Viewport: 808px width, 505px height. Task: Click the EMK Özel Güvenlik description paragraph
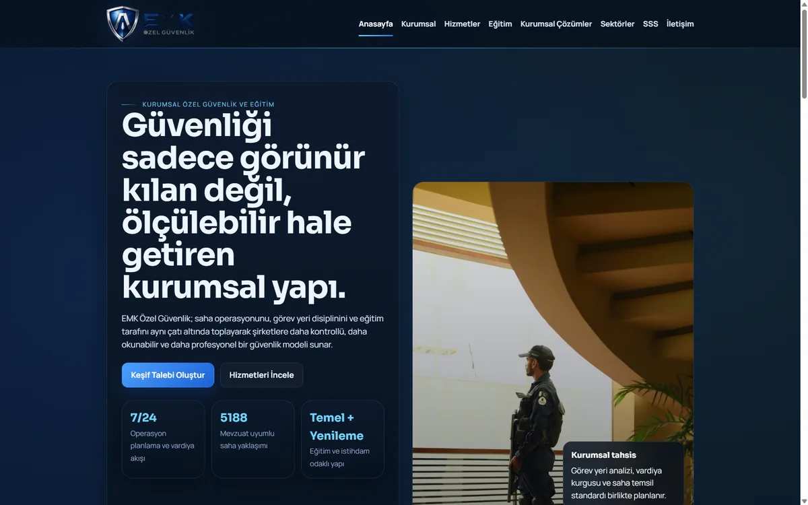252,331
